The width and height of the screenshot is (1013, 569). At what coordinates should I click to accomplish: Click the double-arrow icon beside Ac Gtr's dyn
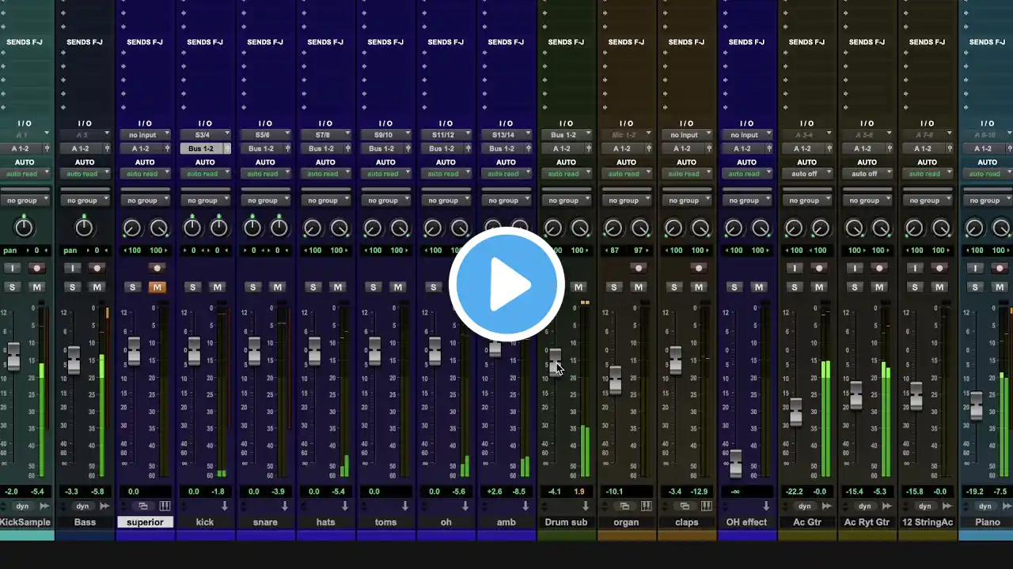826,506
